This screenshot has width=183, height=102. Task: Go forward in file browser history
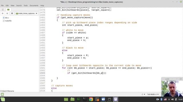(7, 13)
